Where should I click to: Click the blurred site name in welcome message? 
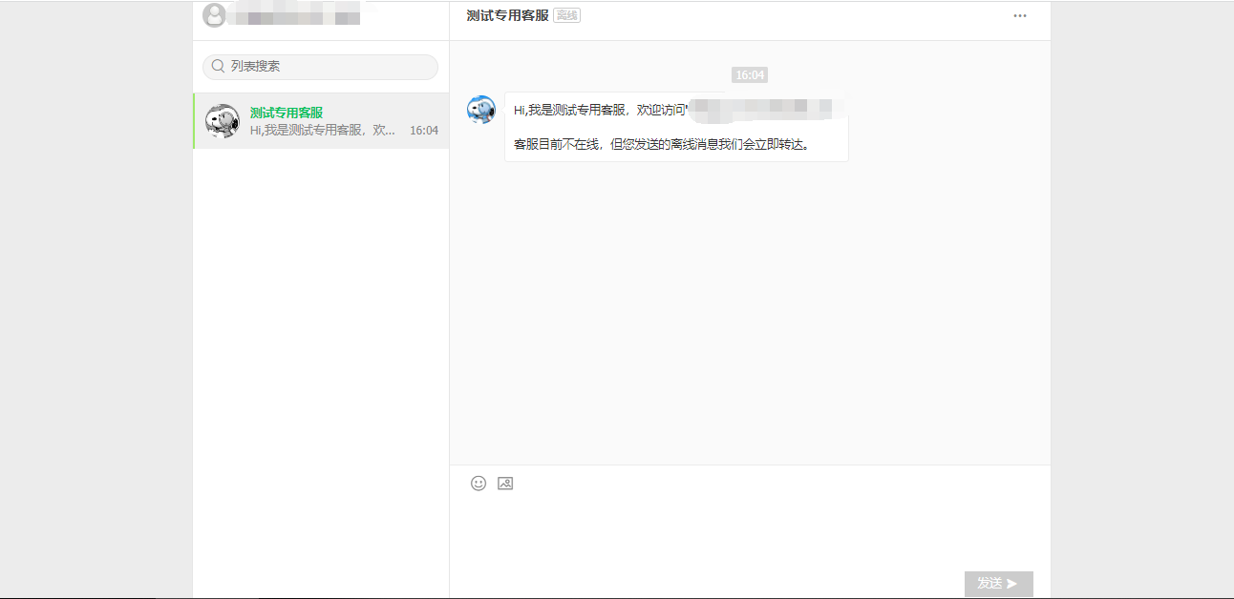pyautogui.click(x=764, y=108)
